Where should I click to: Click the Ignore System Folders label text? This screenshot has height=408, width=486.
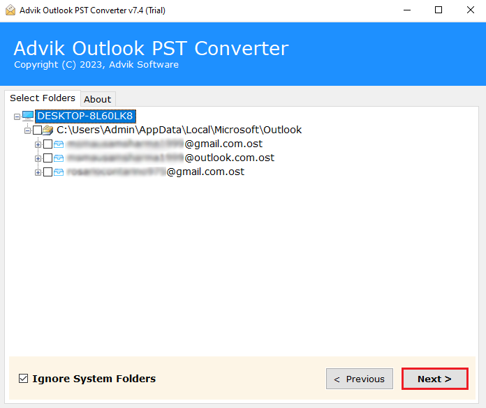pyautogui.click(x=94, y=379)
